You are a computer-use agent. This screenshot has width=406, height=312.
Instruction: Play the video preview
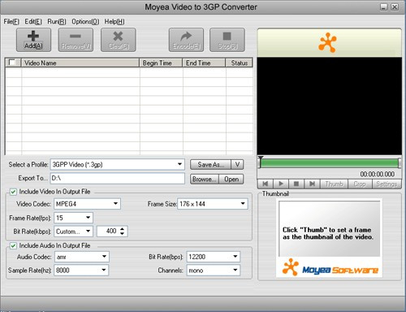coord(281,184)
